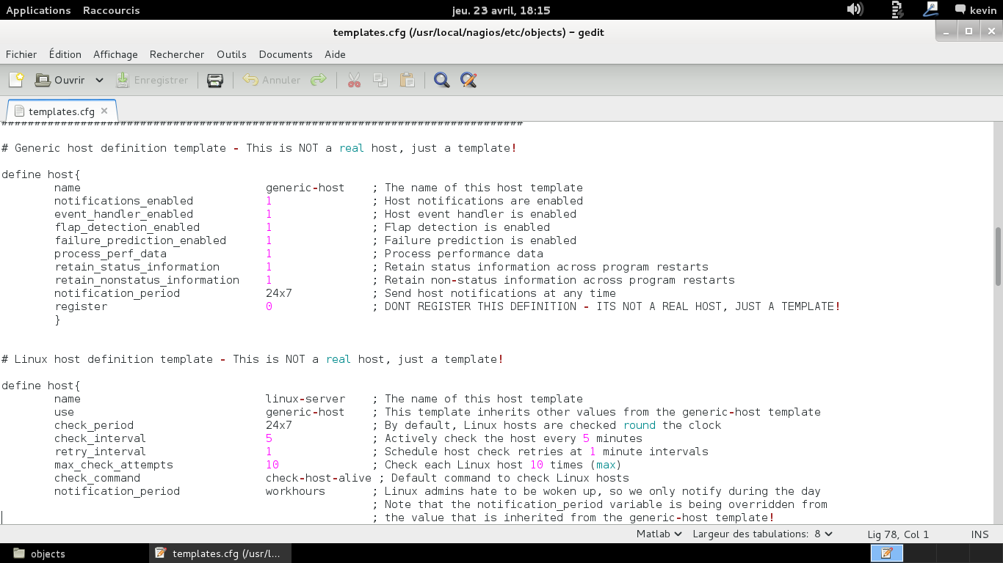Click on the text generic-host after name

tap(305, 188)
